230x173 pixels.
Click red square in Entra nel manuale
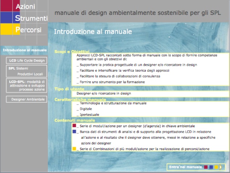tap(206, 167)
